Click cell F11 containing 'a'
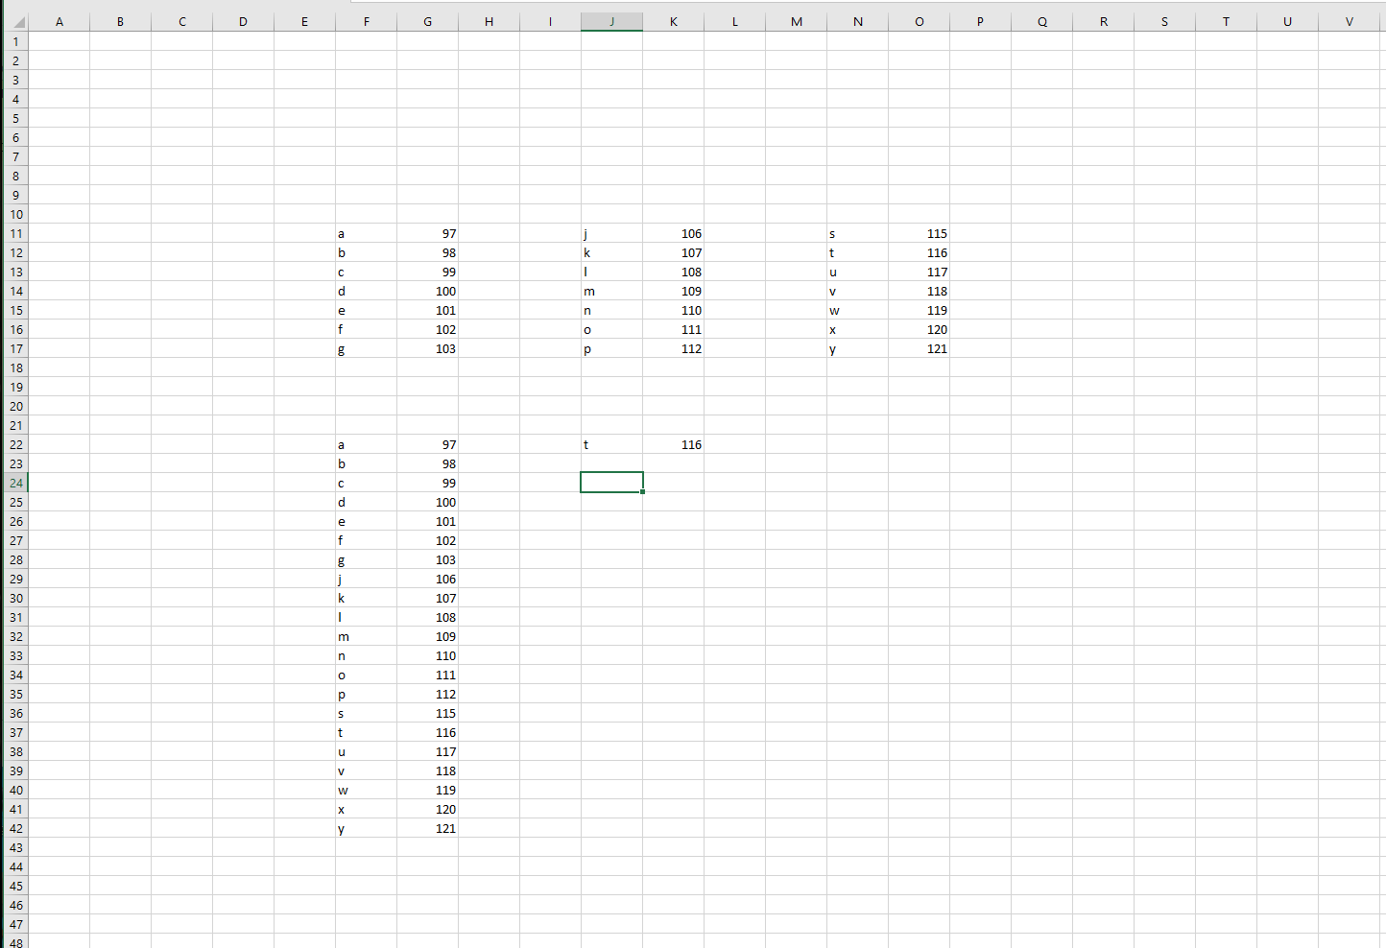1386x948 pixels. (x=367, y=233)
